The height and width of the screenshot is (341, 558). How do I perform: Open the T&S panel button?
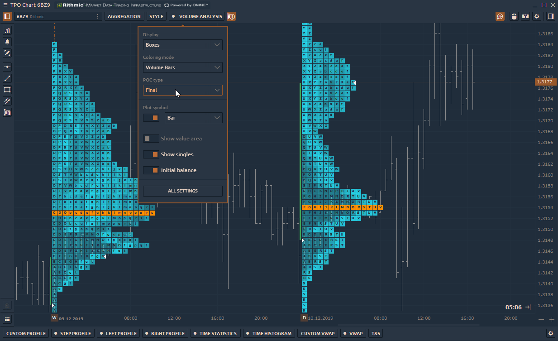(376, 333)
